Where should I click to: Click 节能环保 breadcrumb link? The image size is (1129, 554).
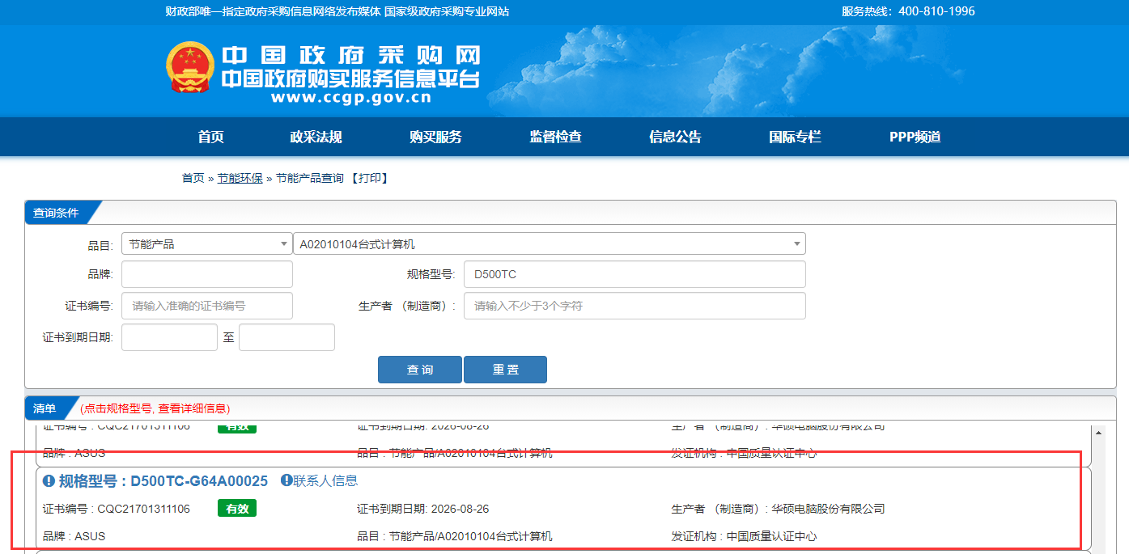[240, 178]
